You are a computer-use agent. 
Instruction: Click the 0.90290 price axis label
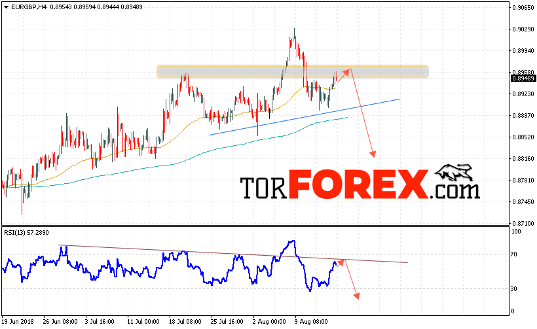(523, 29)
